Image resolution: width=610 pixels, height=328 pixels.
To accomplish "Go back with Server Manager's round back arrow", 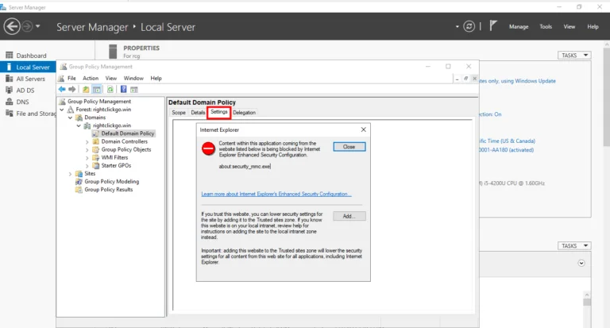I will 12,26.
